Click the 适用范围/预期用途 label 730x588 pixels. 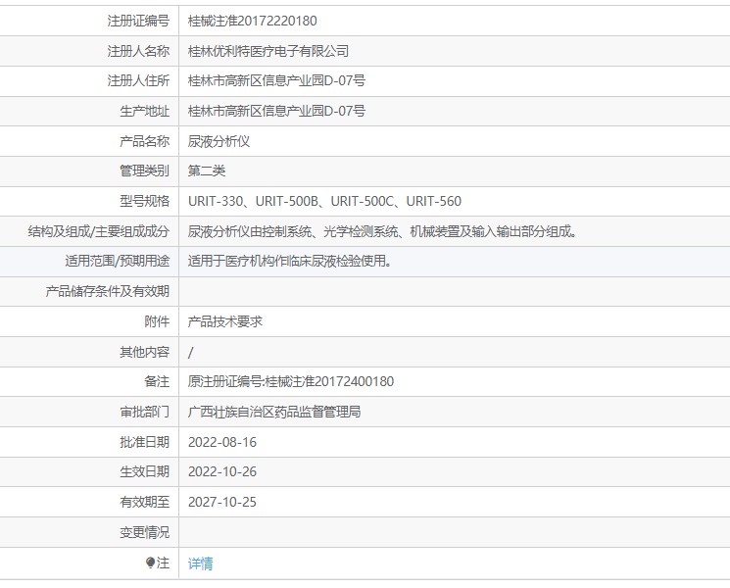[118, 261]
